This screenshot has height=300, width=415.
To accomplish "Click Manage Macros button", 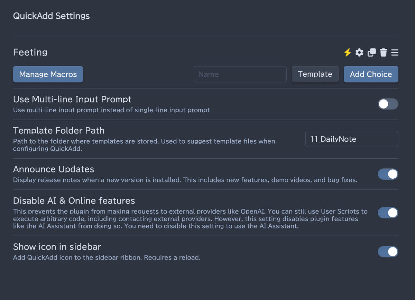I will [x=48, y=74].
